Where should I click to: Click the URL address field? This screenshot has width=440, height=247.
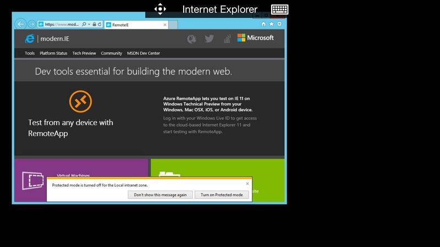point(62,24)
